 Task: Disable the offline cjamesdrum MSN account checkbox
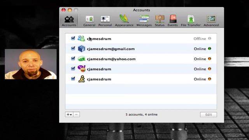[73, 38]
